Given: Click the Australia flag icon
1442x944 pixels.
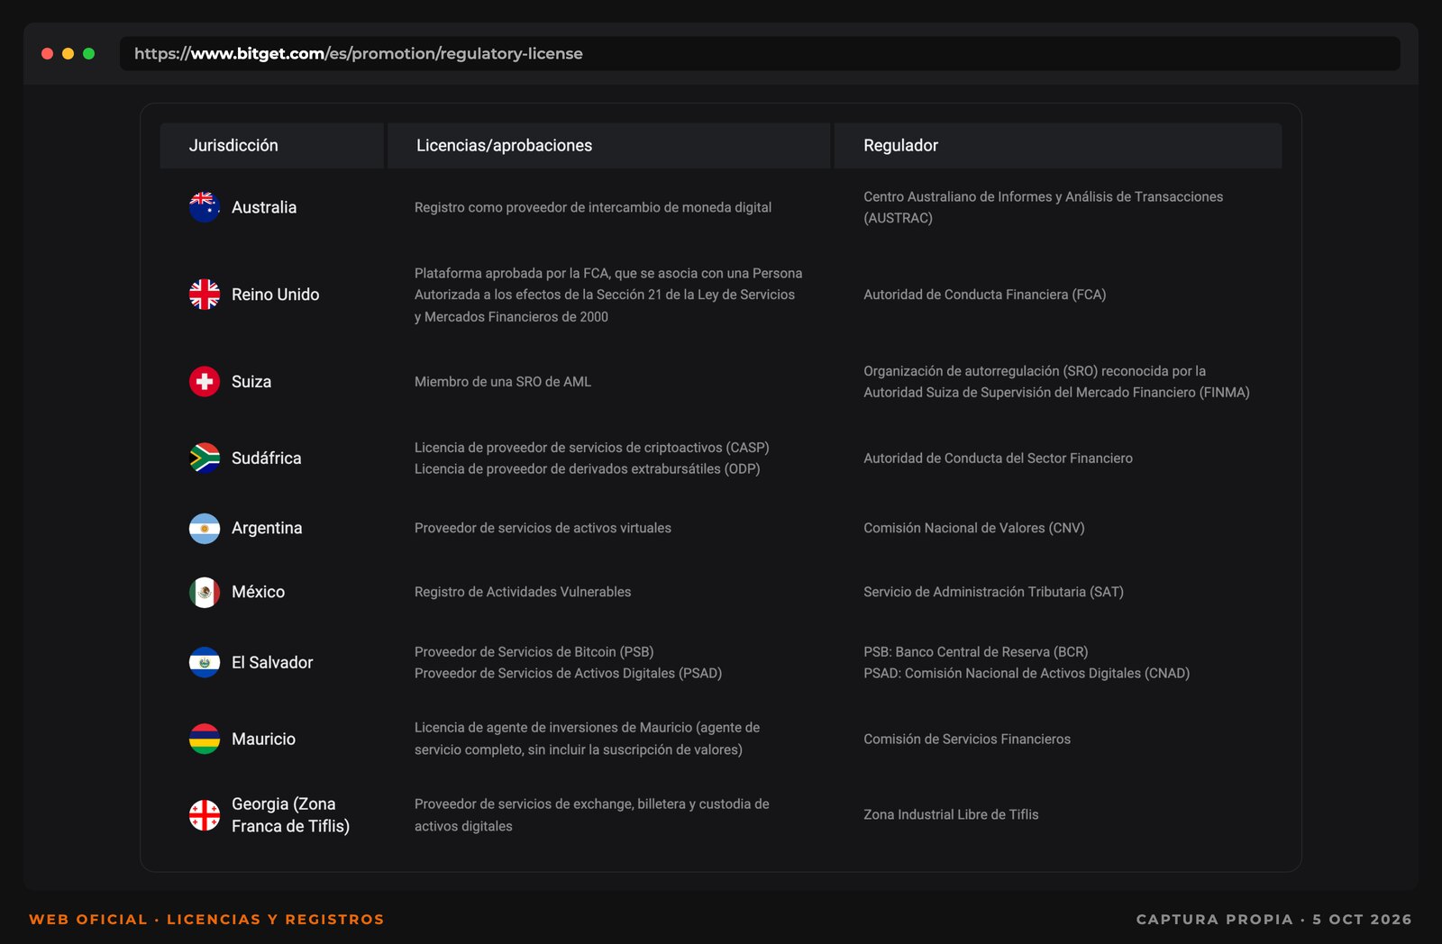Looking at the screenshot, I should click(205, 207).
